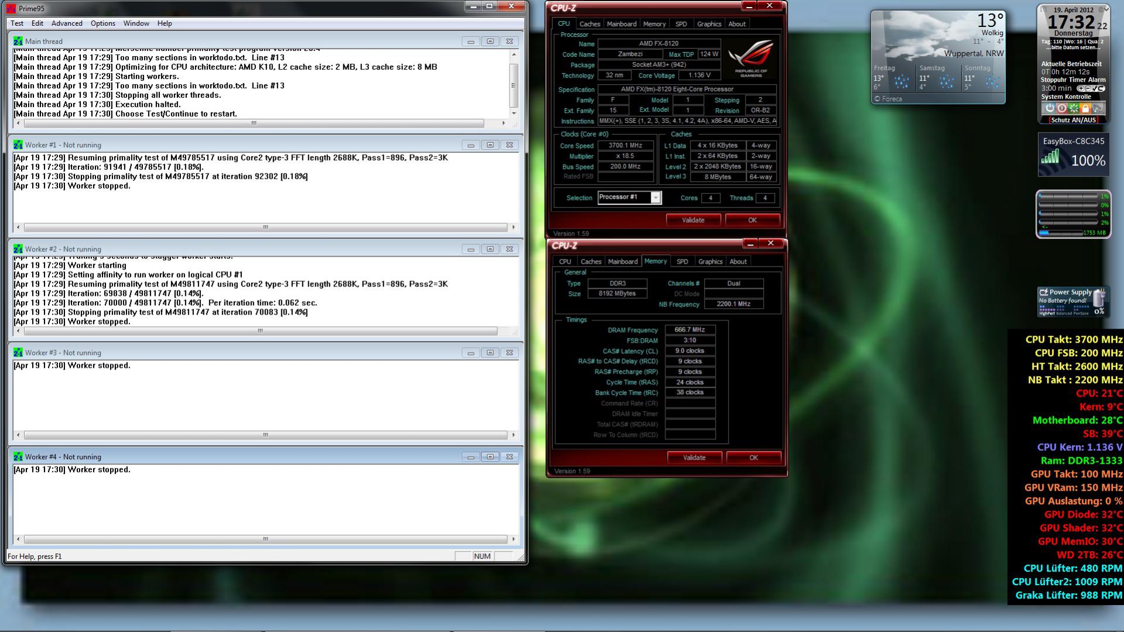Click OK in upper CPU-Z window

(753, 220)
